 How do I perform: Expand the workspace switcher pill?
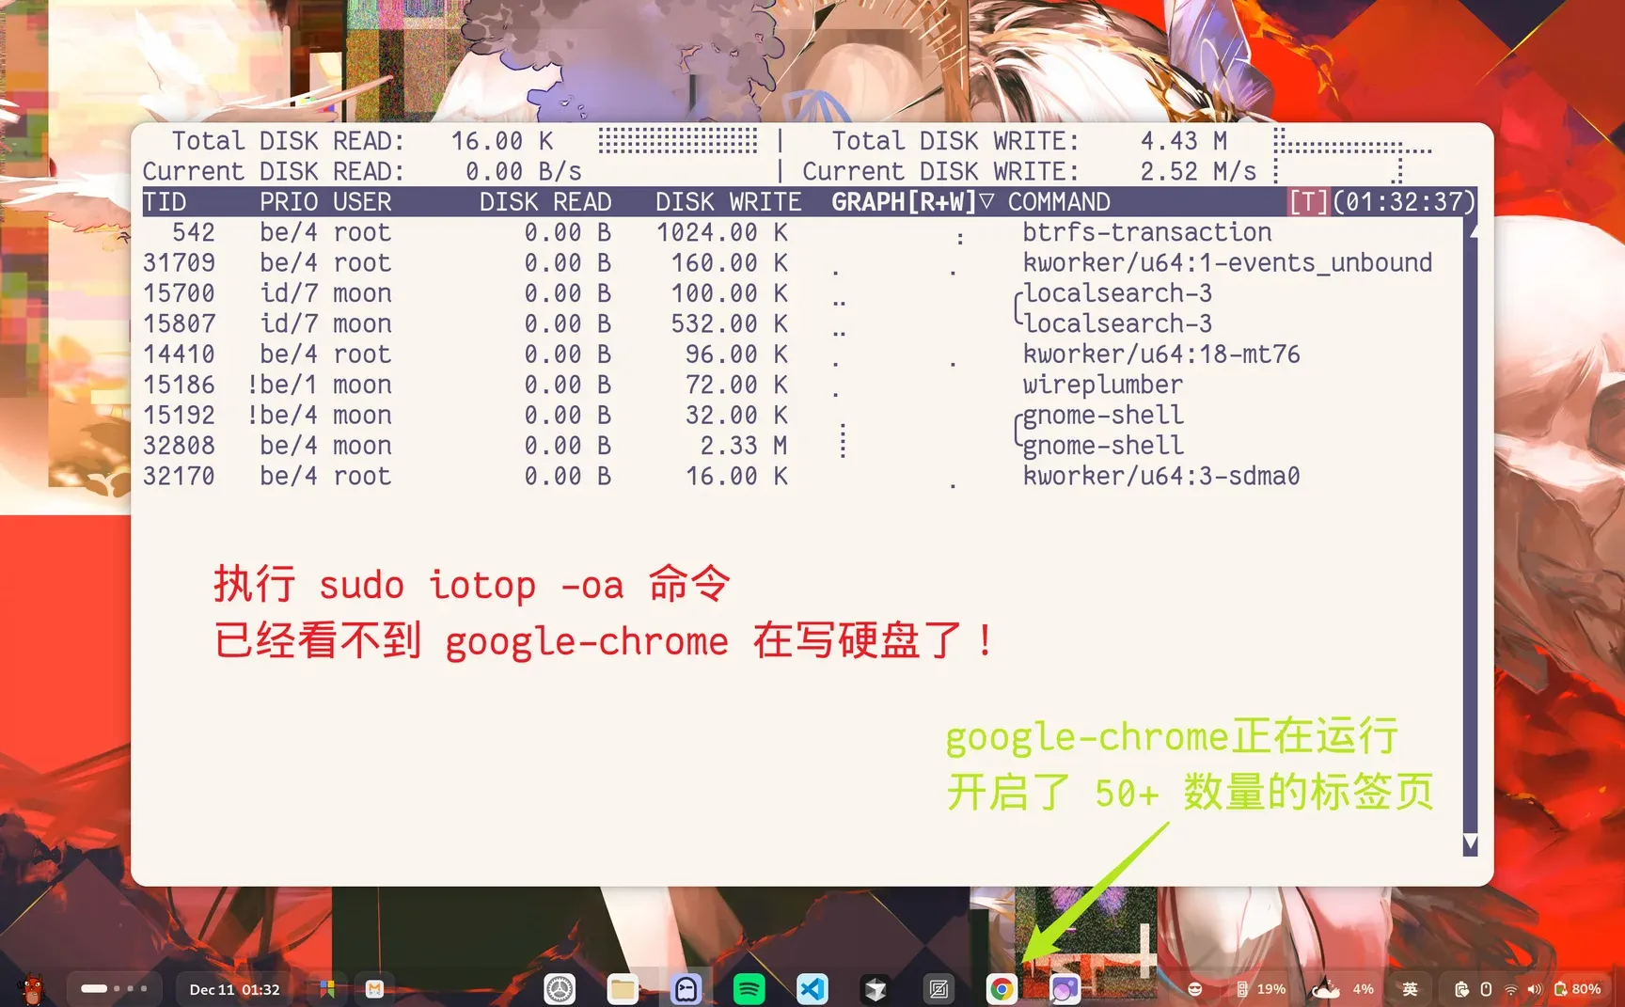tap(115, 988)
